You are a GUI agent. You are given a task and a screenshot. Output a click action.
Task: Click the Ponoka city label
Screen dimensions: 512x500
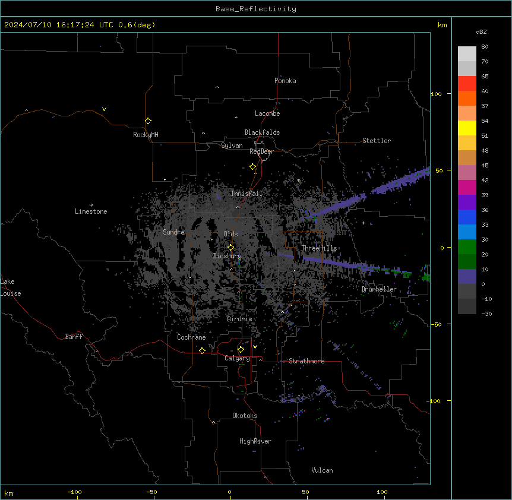[x=285, y=81]
